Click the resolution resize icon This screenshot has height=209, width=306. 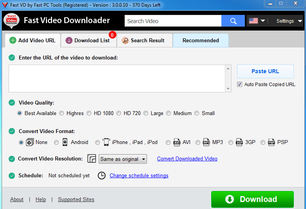[x=92, y=159]
